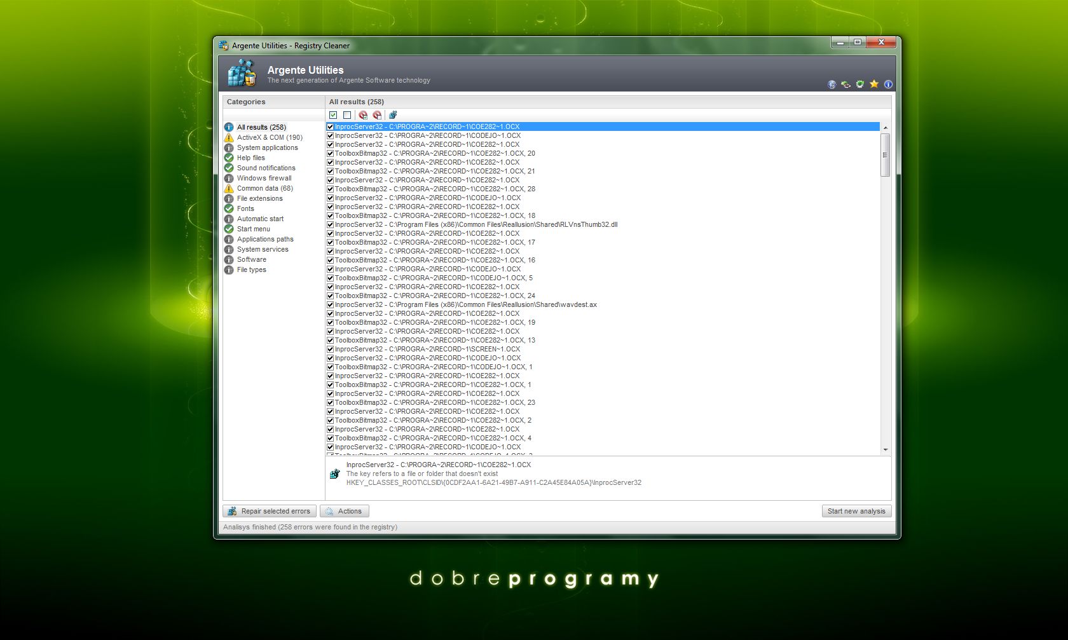Select the File types category

pyautogui.click(x=251, y=269)
